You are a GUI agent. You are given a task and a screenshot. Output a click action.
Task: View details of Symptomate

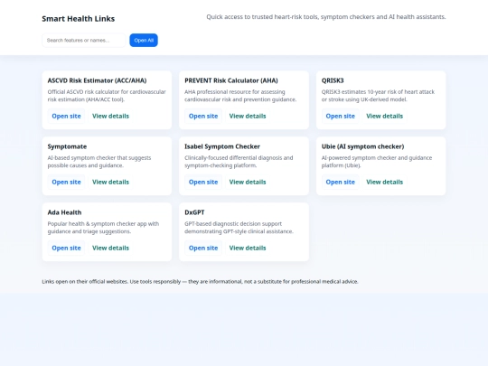(110, 182)
